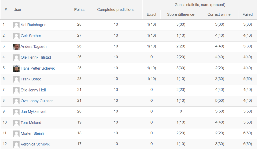Click Geir Sæther's avatar icon
The image size is (259, 149).
pyautogui.click(x=16, y=36)
